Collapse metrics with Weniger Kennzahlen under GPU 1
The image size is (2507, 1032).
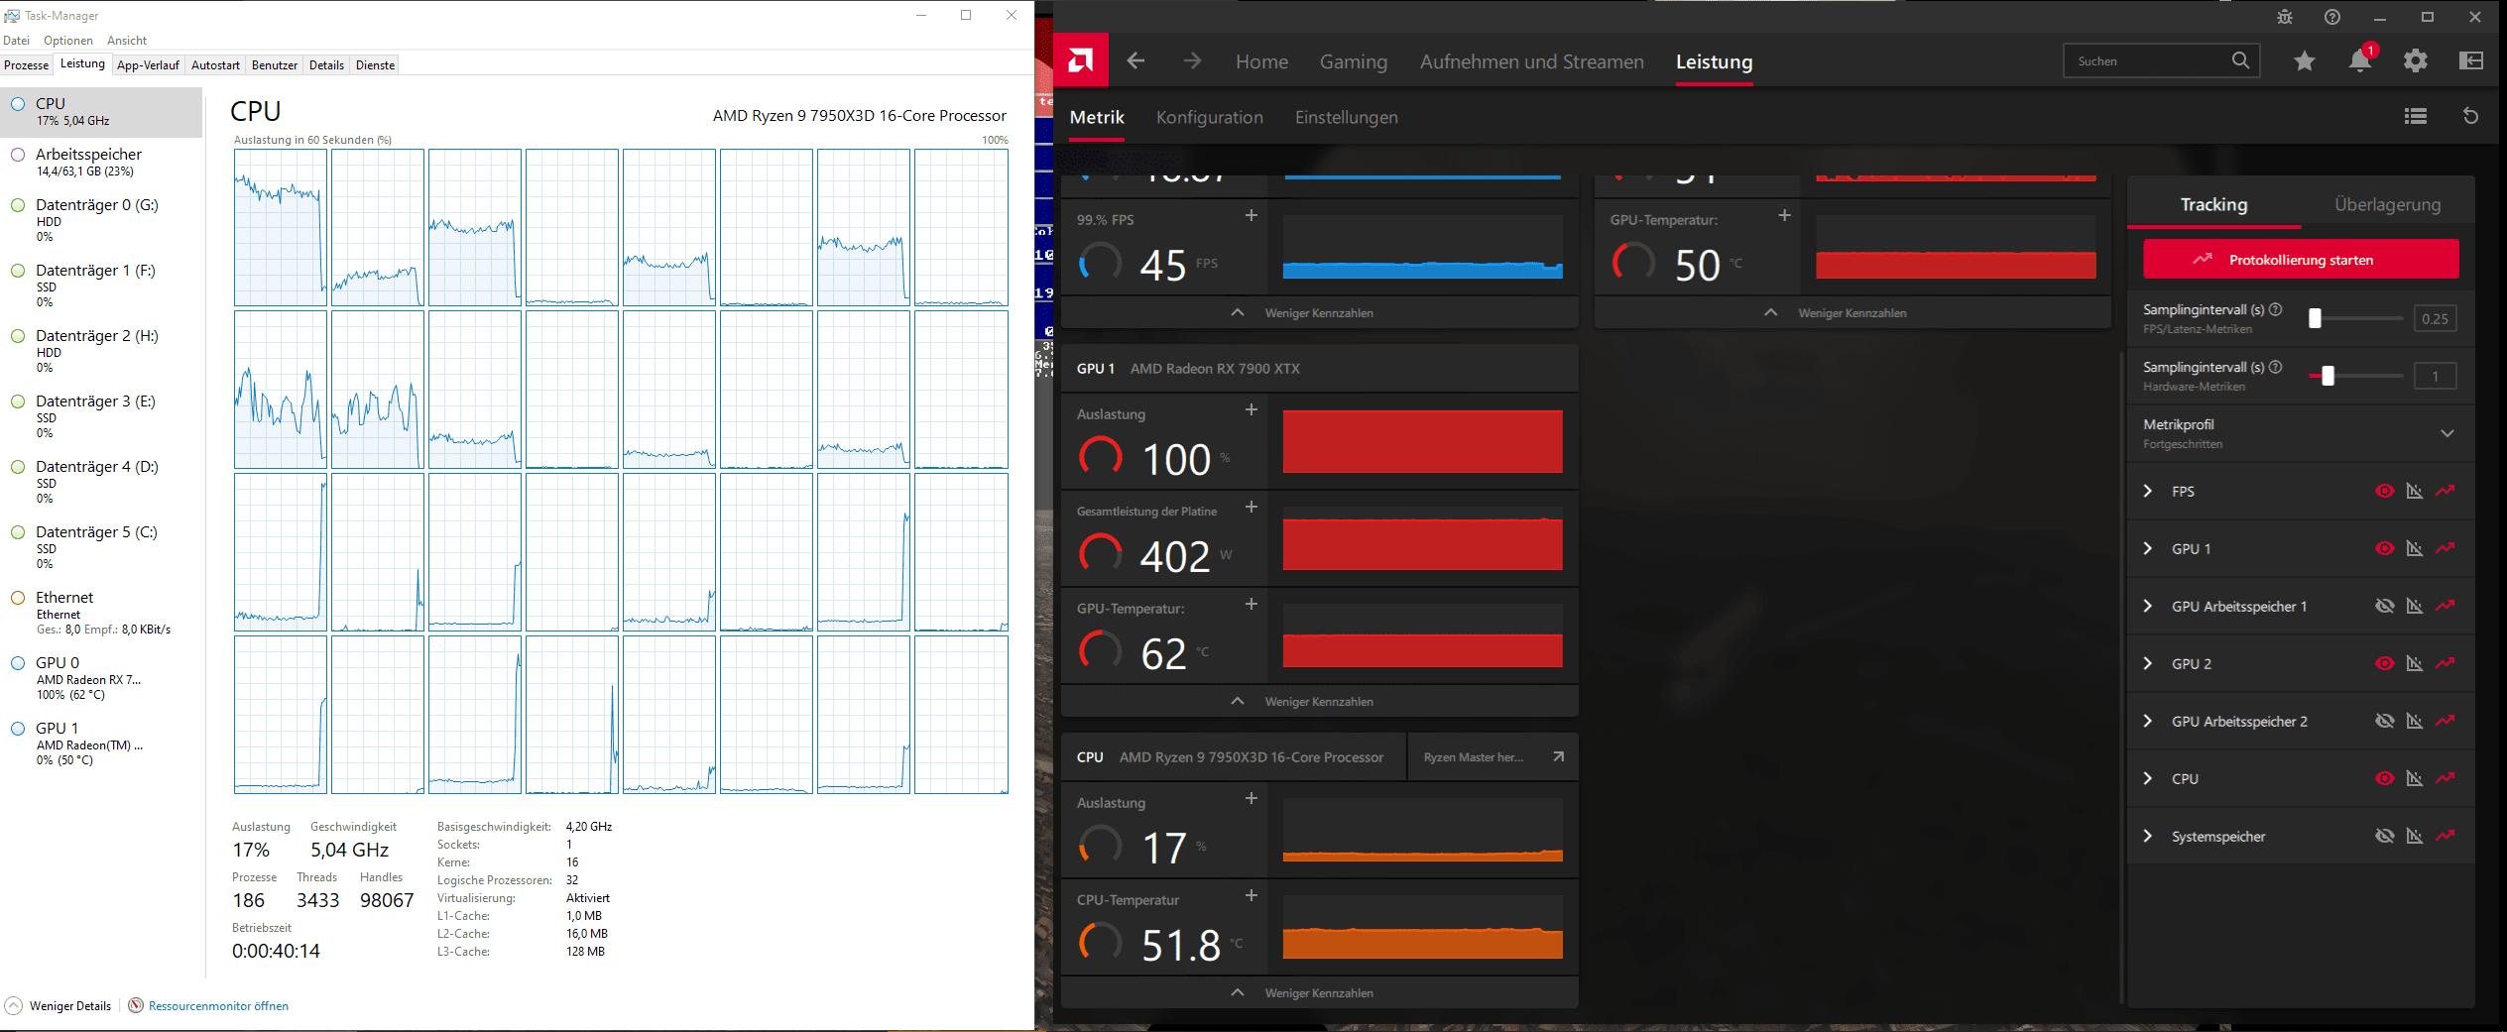(x=1319, y=701)
